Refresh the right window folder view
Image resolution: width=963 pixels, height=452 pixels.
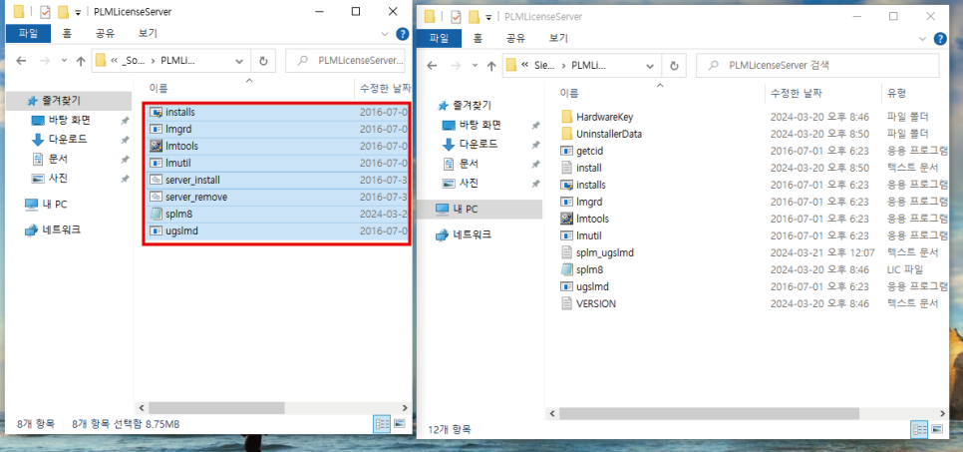click(674, 65)
